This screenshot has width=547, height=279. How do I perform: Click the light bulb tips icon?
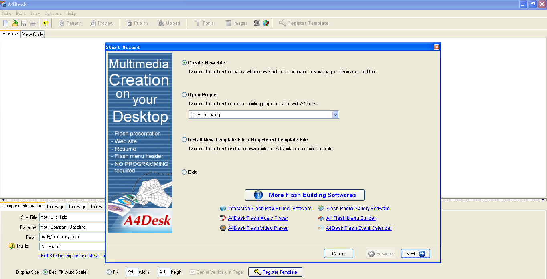click(x=45, y=23)
